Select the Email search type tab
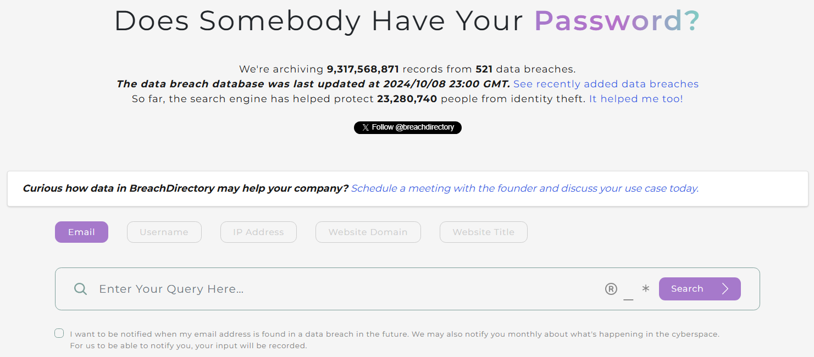814x357 pixels. (x=81, y=232)
